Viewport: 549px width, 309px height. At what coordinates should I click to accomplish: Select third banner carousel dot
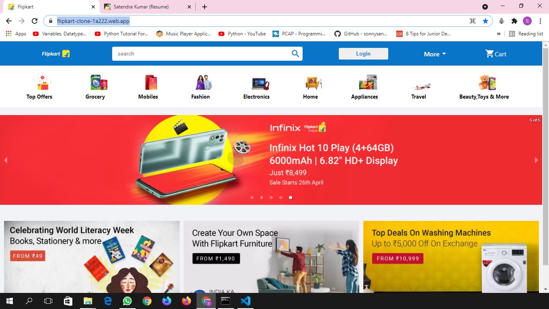click(x=271, y=198)
